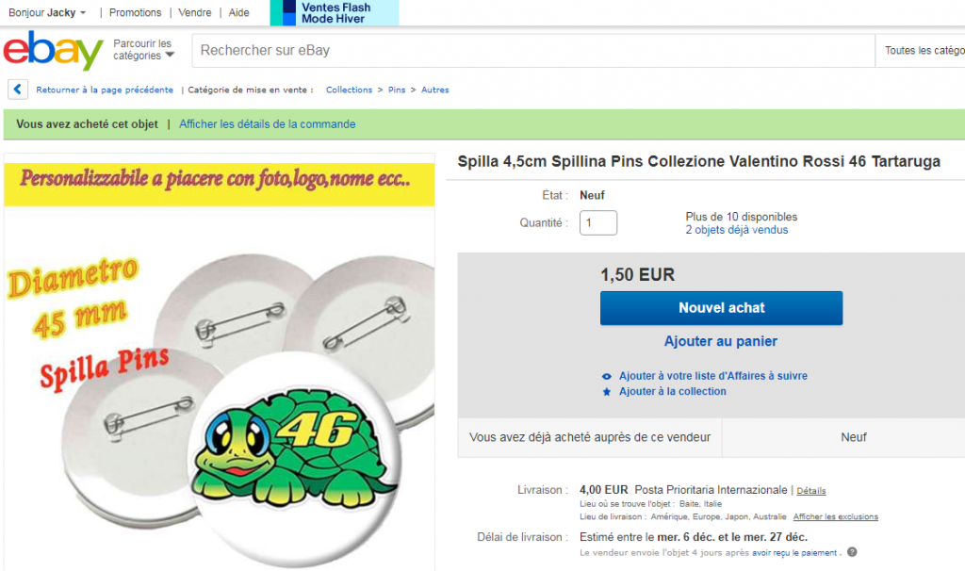Click the 2 objets déjà vendus link
This screenshot has width=965, height=571.
click(737, 230)
